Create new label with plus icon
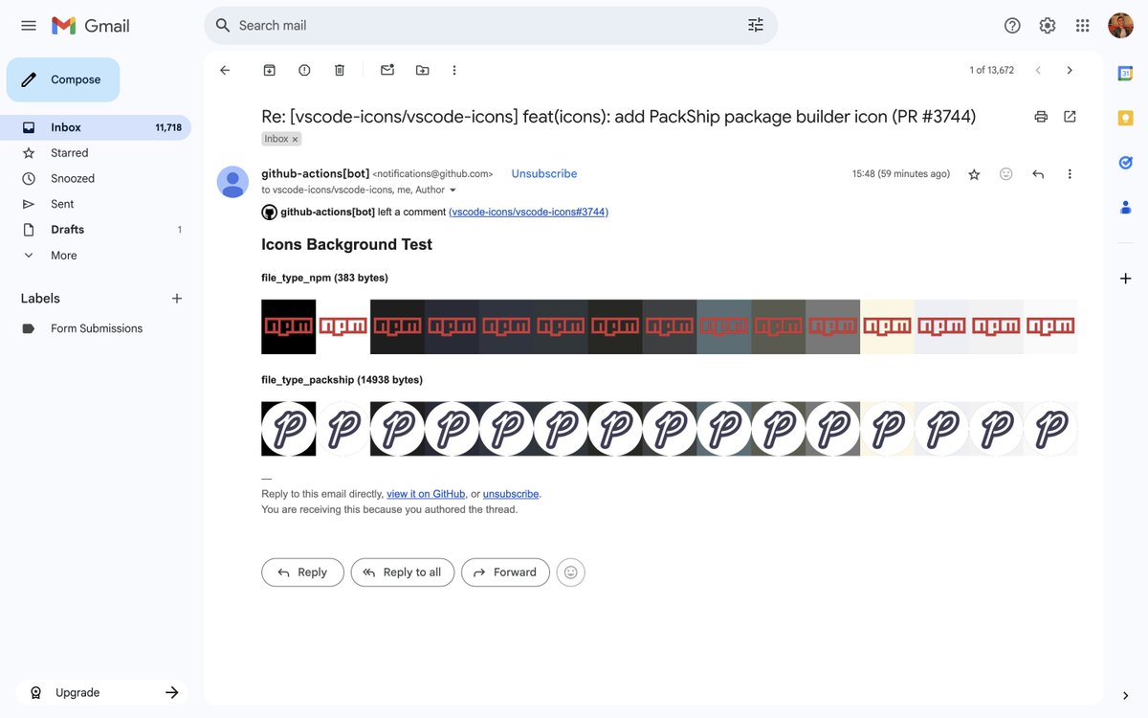This screenshot has width=1148, height=718. 177,299
